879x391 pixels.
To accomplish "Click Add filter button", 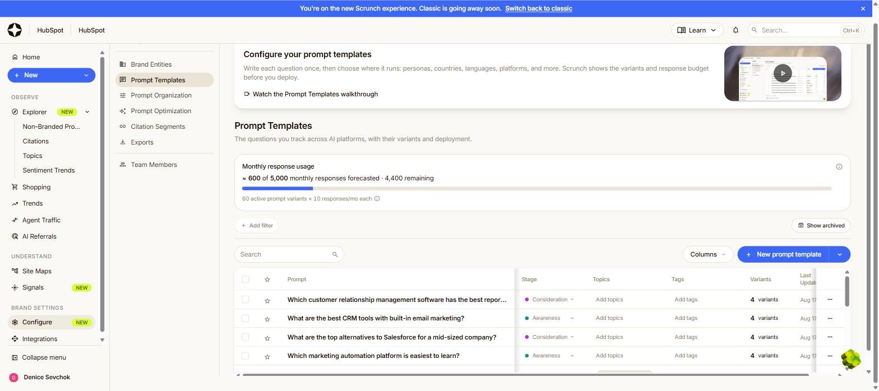I will tap(257, 226).
